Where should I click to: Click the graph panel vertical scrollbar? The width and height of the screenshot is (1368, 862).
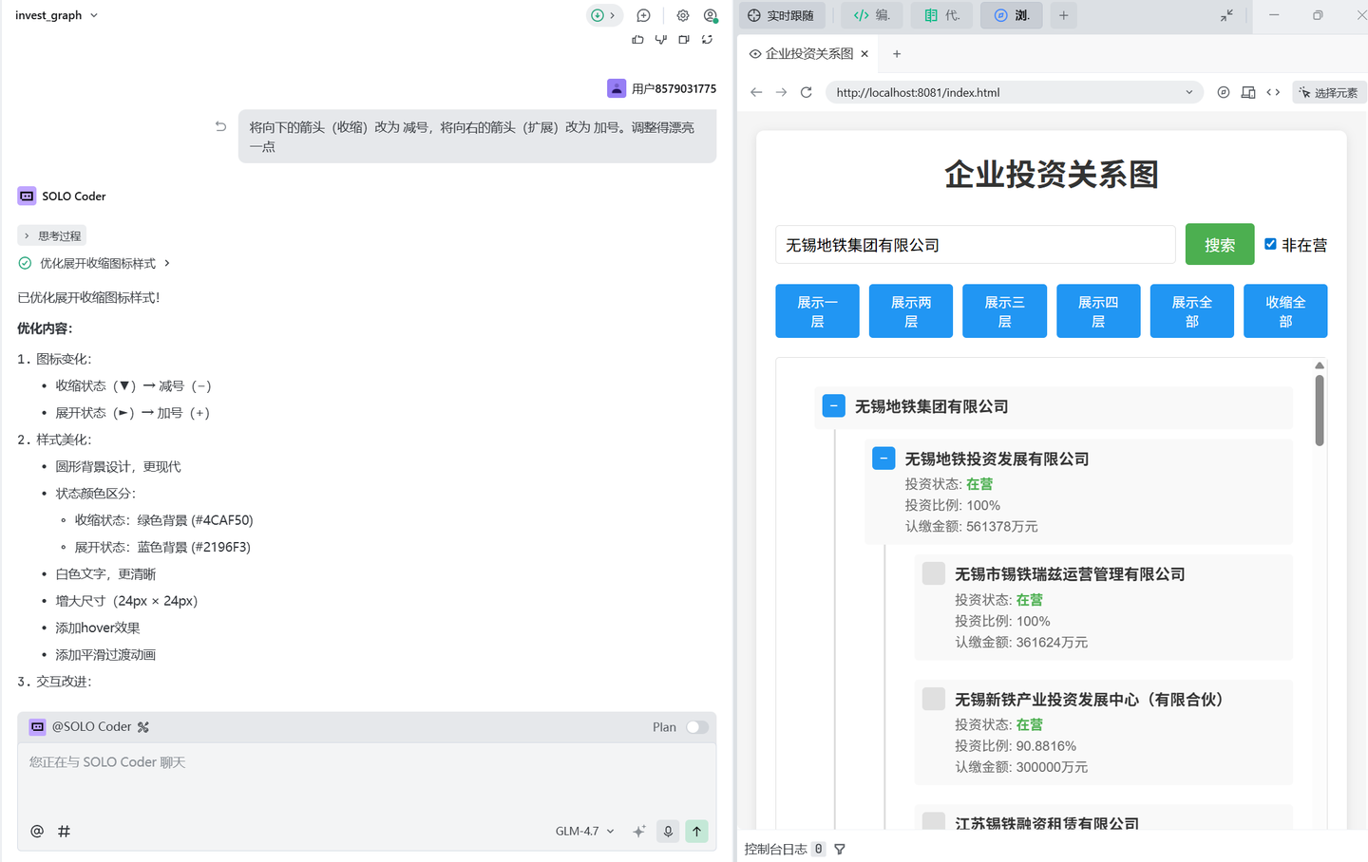(x=1320, y=410)
